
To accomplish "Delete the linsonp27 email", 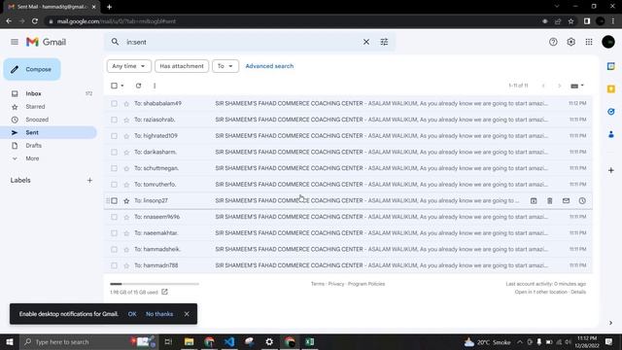I will [550, 201].
